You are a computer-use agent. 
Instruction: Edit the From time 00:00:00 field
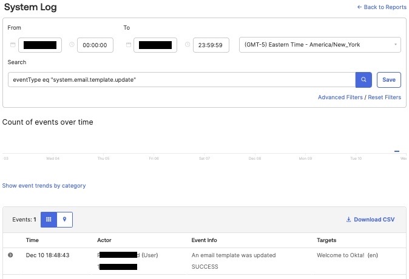point(95,45)
